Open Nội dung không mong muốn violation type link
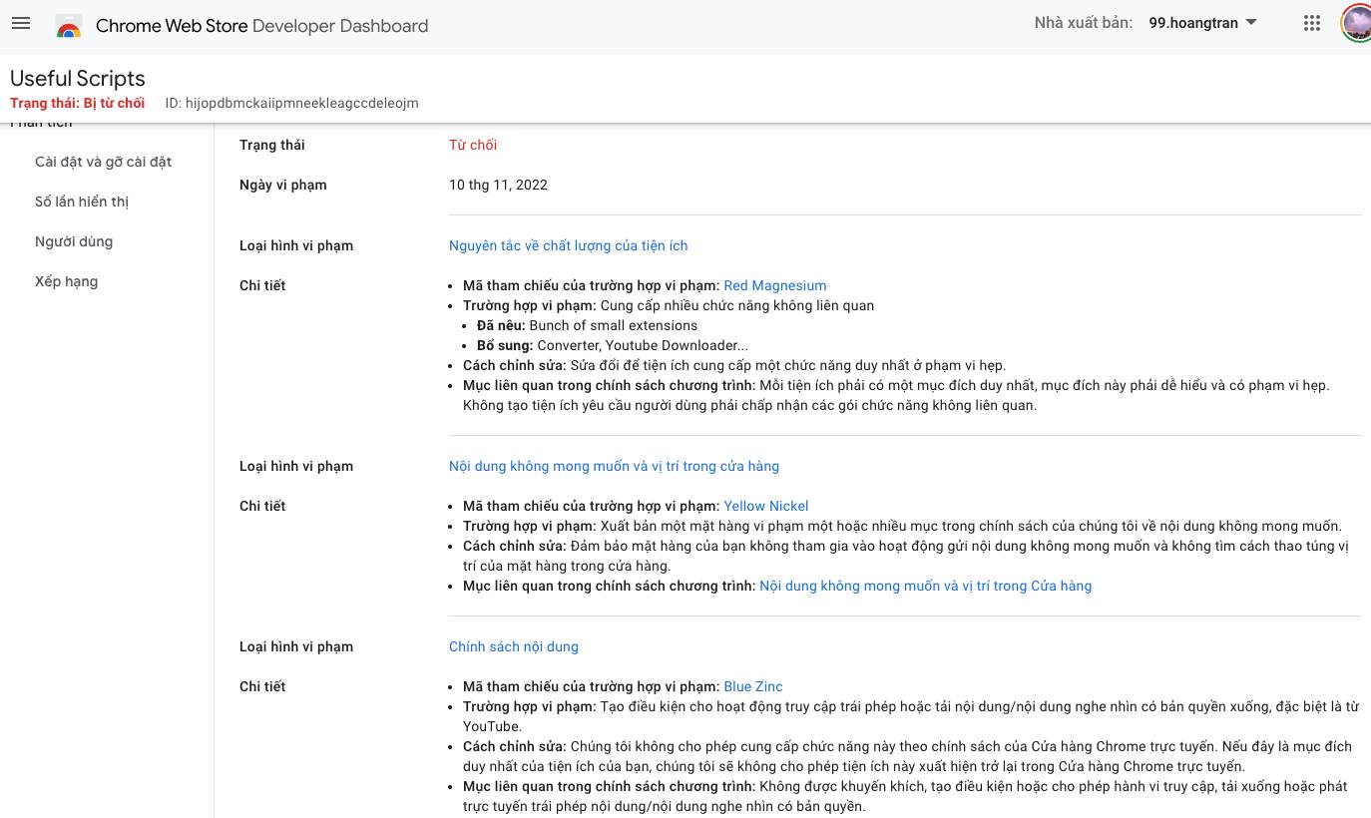The width and height of the screenshot is (1371, 818). pos(614,466)
